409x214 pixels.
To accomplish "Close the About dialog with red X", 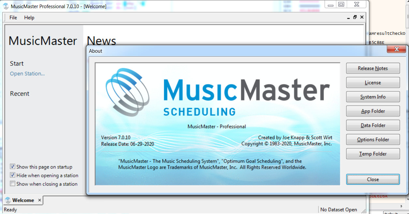I will coord(397,49).
